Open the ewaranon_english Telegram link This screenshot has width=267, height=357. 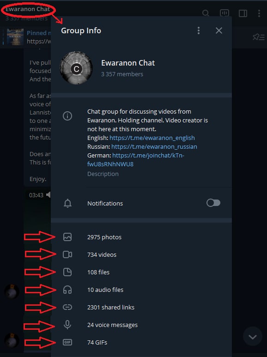coord(152,138)
